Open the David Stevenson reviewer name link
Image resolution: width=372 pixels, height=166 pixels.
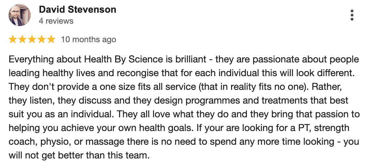(x=78, y=10)
